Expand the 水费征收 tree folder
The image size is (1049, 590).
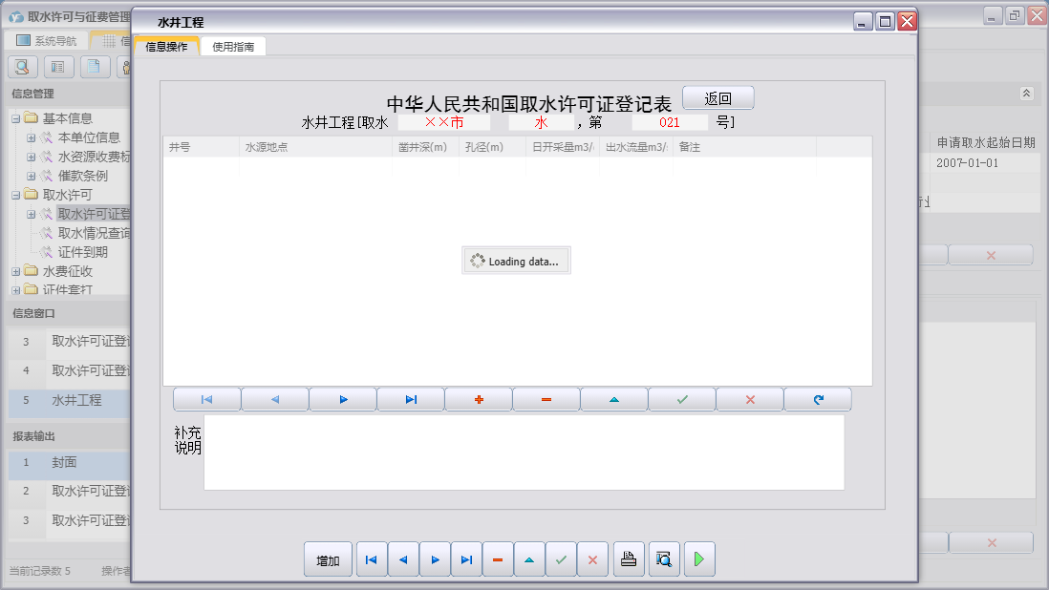point(16,272)
